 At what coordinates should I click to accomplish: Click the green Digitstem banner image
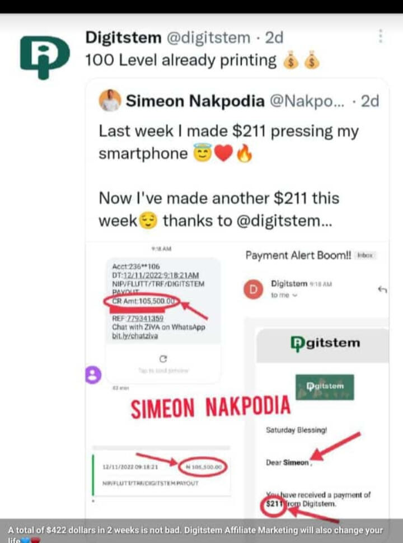324,386
